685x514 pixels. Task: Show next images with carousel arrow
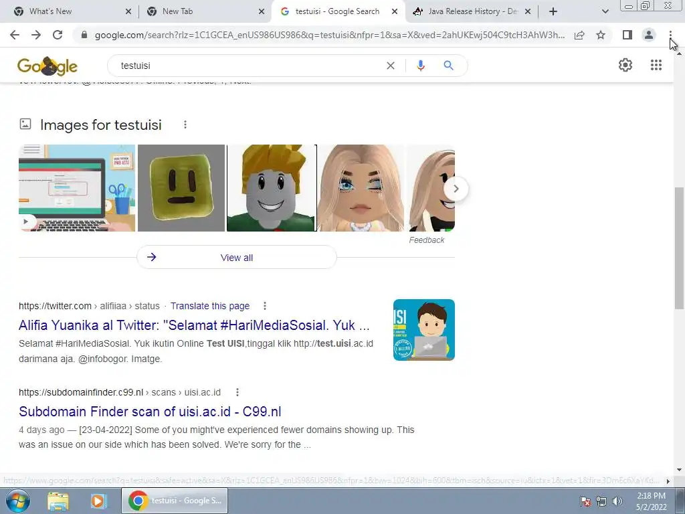coord(456,189)
